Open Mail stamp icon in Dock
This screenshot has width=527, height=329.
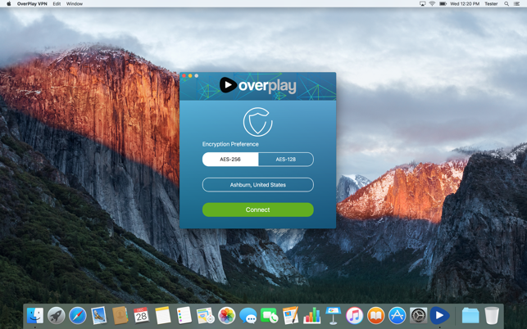click(99, 316)
